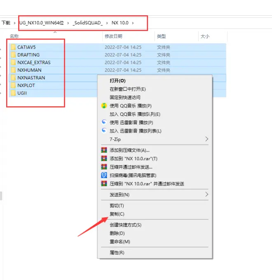272x280 pixels.
Task: Click the UG_NX10.0_WIN64位 breadcrumb
Action: (x=42, y=23)
